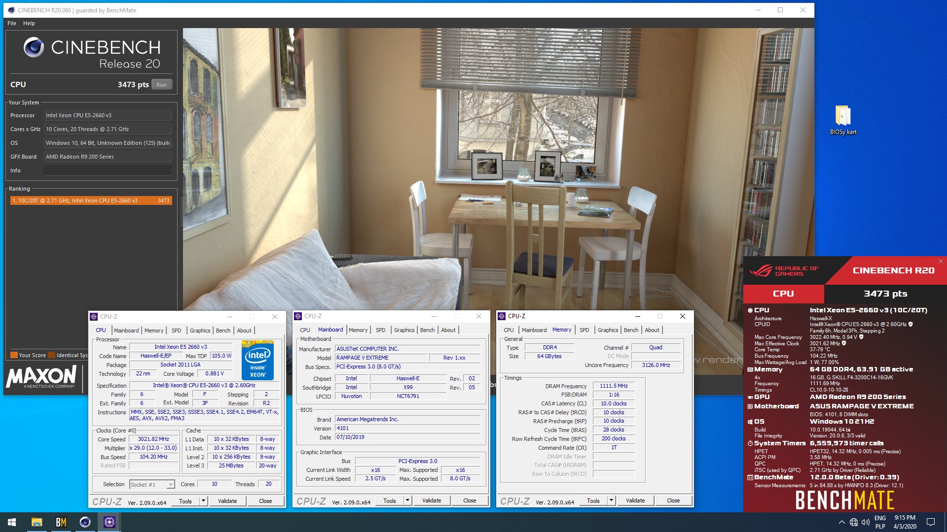Click Close button in left CPU-Z
Image resolution: width=947 pixels, height=532 pixels.
click(x=265, y=501)
